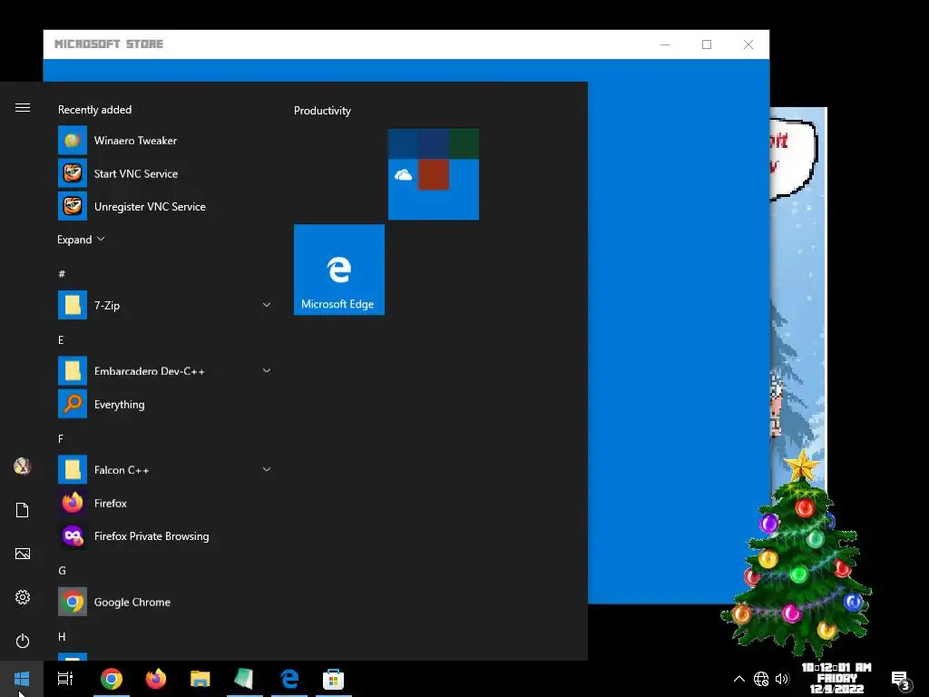
Task: Open the user account icon in Start sidebar
Action: click(x=23, y=466)
